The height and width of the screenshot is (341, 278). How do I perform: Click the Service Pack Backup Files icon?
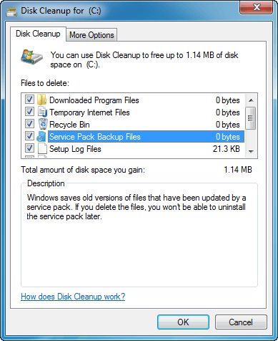click(41, 136)
